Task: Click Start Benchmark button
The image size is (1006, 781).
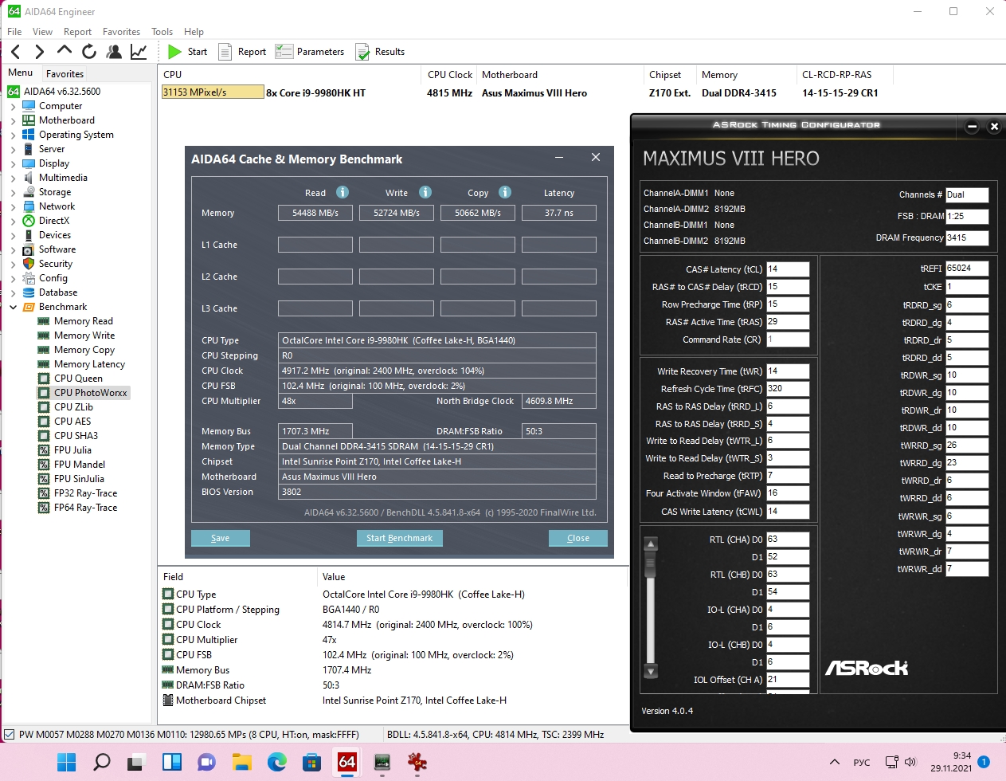Action: pyautogui.click(x=399, y=538)
